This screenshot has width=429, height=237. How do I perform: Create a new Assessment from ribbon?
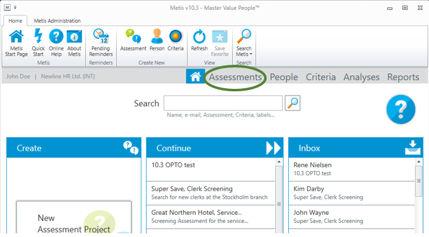pyautogui.click(x=133, y=40)
